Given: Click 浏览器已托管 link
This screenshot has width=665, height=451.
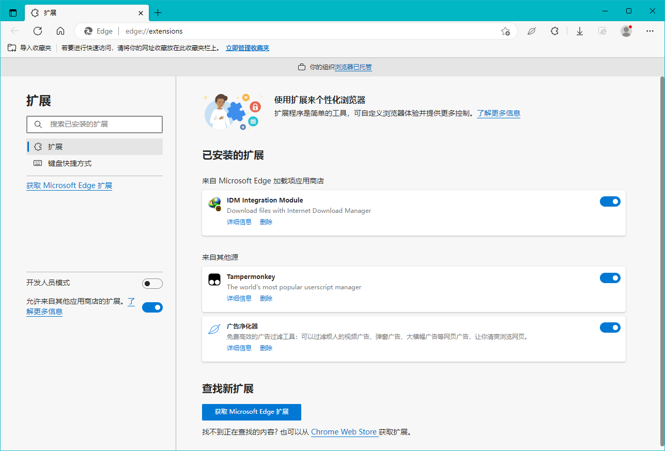Looking at the screenshot, I should tap(353, 67).
